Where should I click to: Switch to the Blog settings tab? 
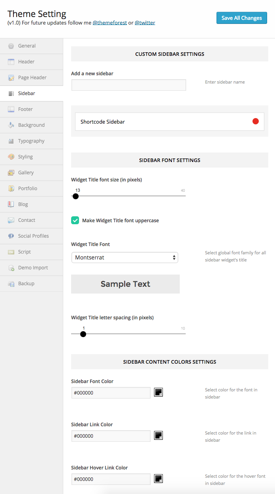[x=23, y=204]
